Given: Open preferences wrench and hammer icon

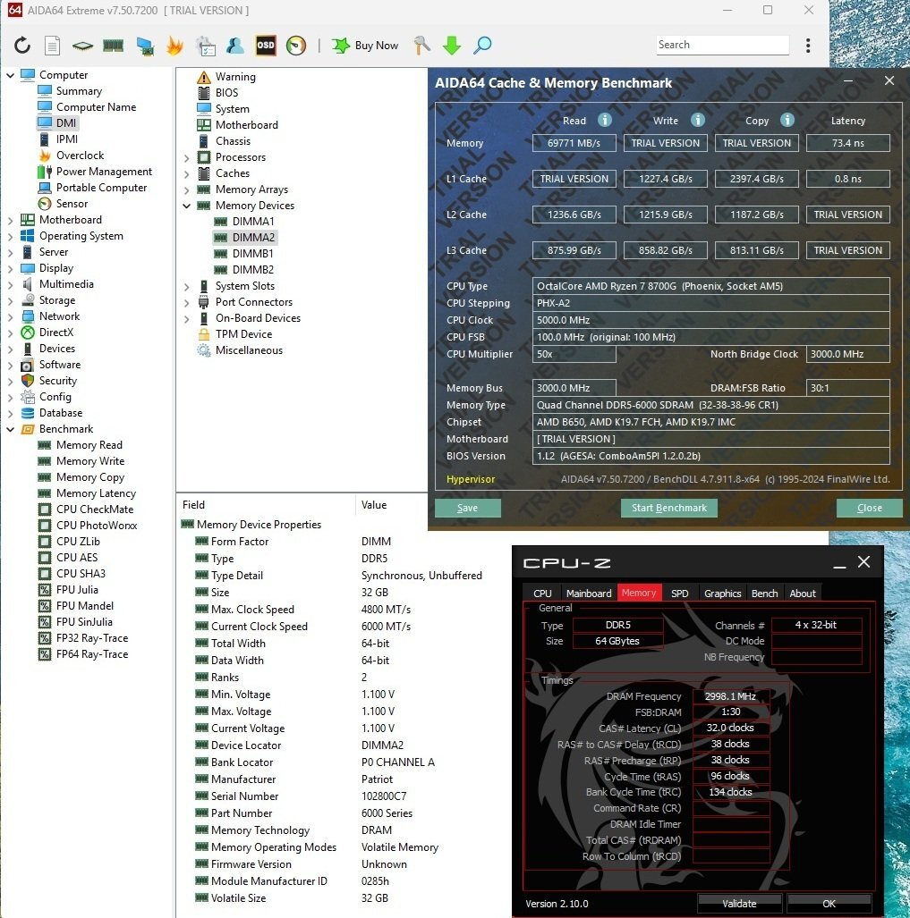Looking at the screenshot, I should click(421, 45).
